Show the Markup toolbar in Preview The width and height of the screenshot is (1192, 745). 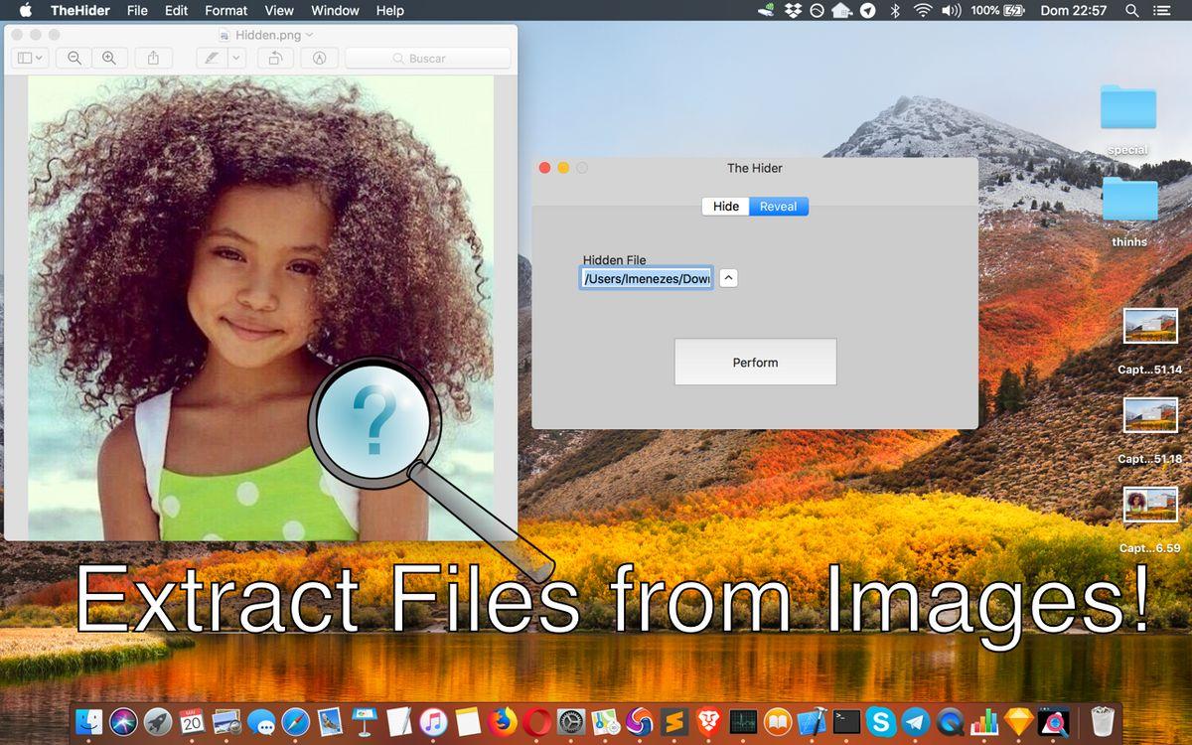(319, 59)
